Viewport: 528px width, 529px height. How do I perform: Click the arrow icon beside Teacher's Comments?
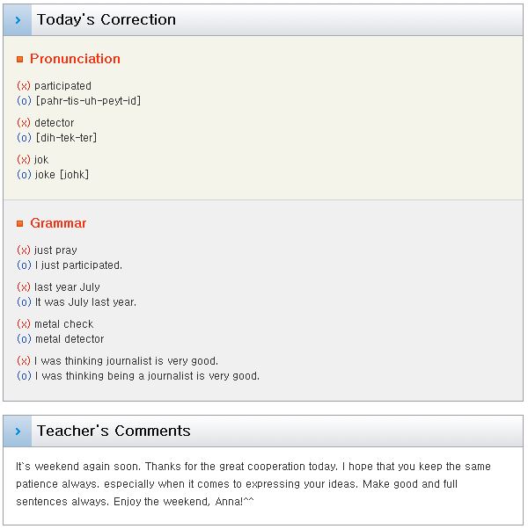(x=18, y=431)
